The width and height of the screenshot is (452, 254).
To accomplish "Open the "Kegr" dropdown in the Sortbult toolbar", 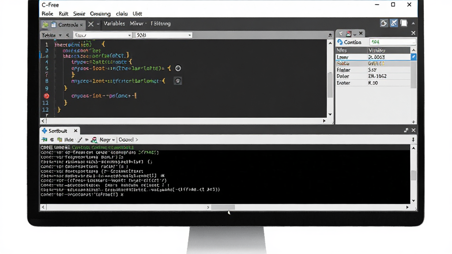I will tap(107, 140).
